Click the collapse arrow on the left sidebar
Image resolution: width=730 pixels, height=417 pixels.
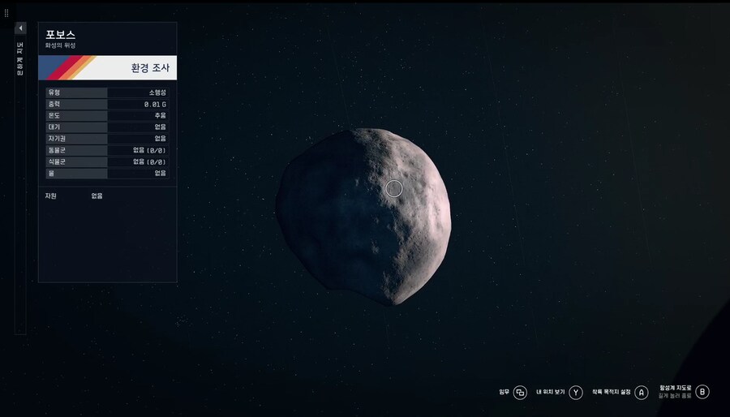[x=20, y=28]
